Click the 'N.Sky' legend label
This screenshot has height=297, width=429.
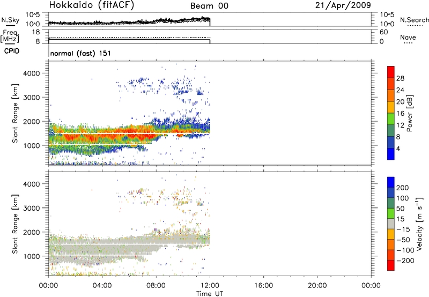10,20
